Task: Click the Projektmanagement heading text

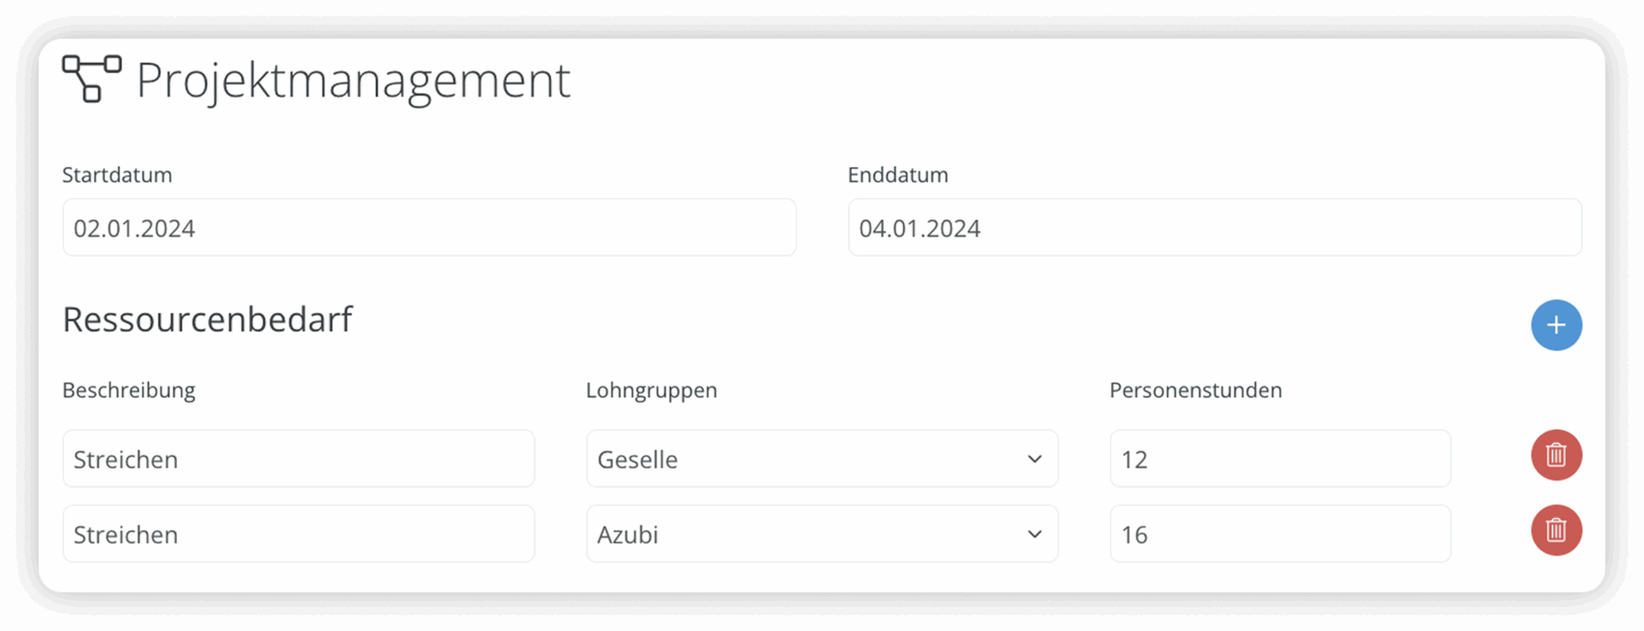Action: pos(353,82)
